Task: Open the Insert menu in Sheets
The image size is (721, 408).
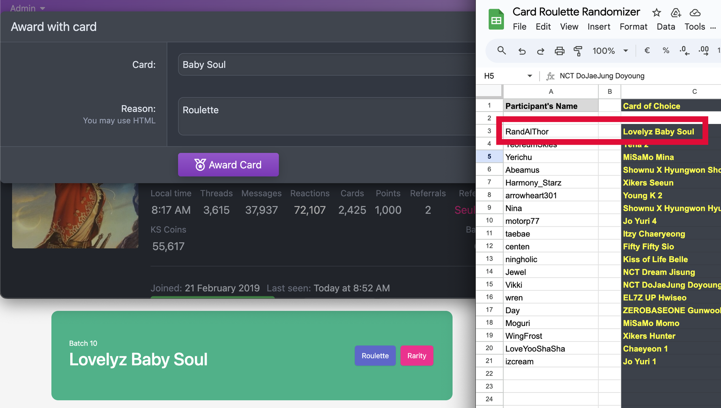Action: (x=599, y=27)
